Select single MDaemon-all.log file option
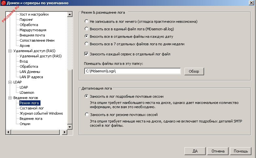This screenshot has height=158, width=256. click(86, 29)
